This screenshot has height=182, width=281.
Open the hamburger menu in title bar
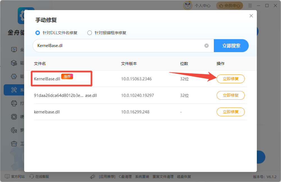click(x=250, y=6)
